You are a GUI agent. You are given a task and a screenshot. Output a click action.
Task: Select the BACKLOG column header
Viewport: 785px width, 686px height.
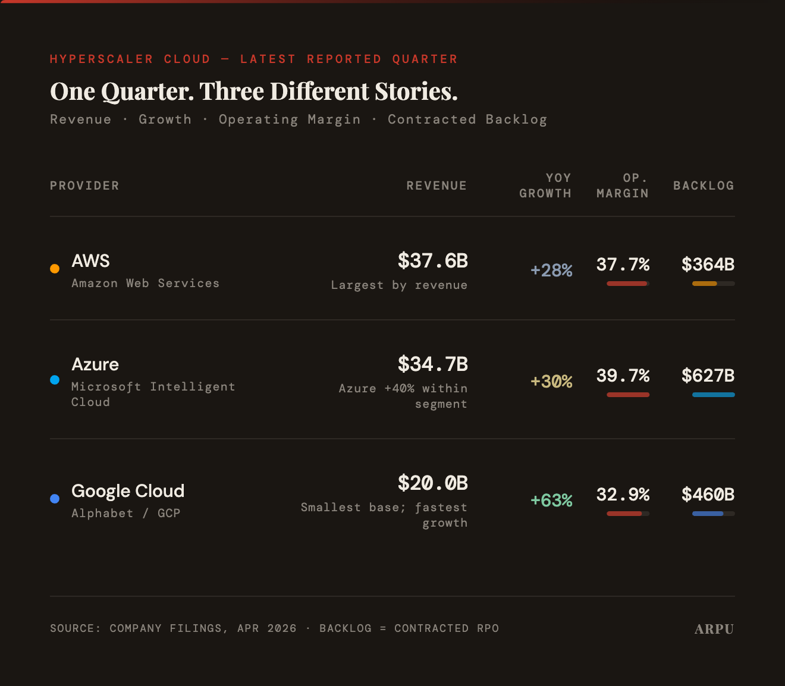704,185
